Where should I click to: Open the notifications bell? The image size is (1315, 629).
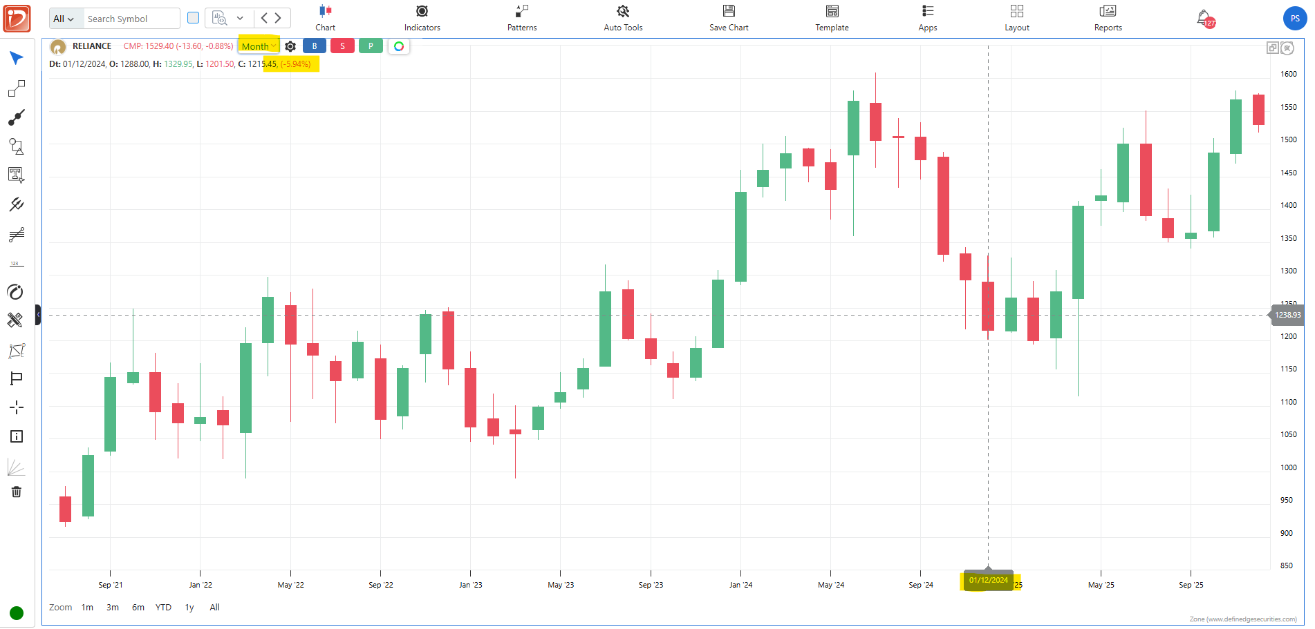pos(1204,18)
